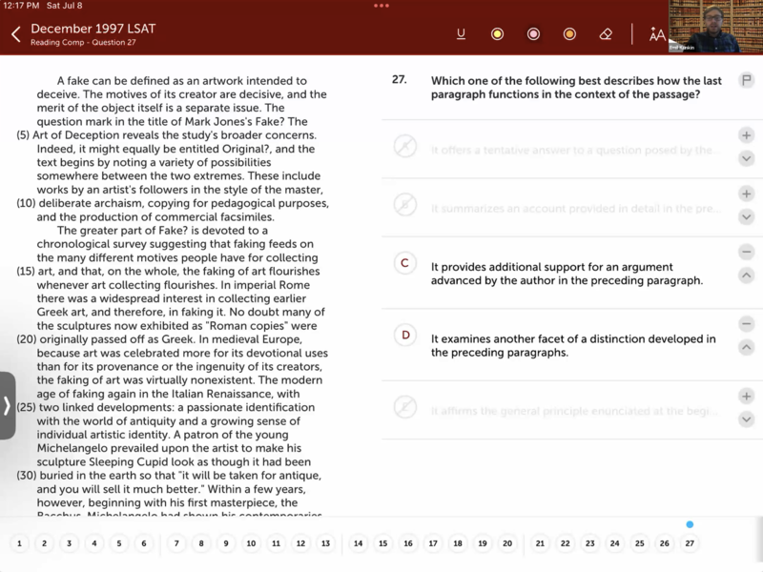763x572 pixels.
Task: Restore eliminated answer A with plus icon
Action: click(x=747, y=135)
